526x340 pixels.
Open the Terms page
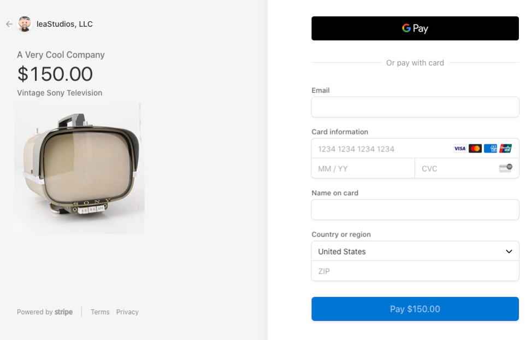point(100,312)
